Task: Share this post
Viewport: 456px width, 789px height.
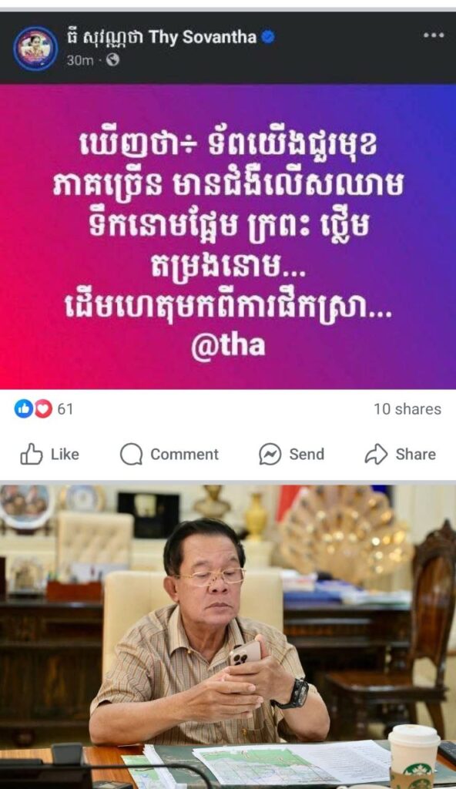Action: pyautogui.click(x=400, y=454)
